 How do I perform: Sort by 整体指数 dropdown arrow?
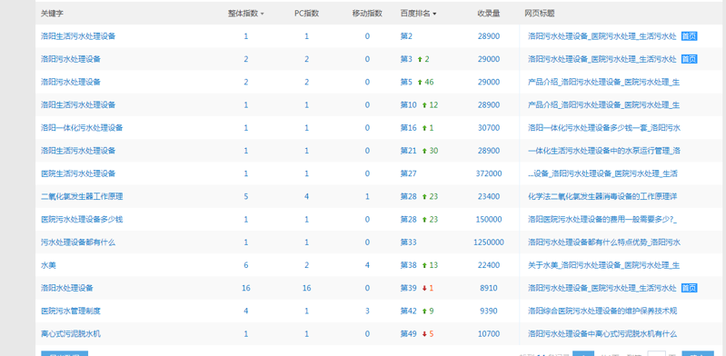click(263, 14)
